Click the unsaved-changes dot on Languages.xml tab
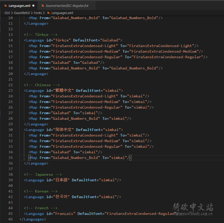 33,6
